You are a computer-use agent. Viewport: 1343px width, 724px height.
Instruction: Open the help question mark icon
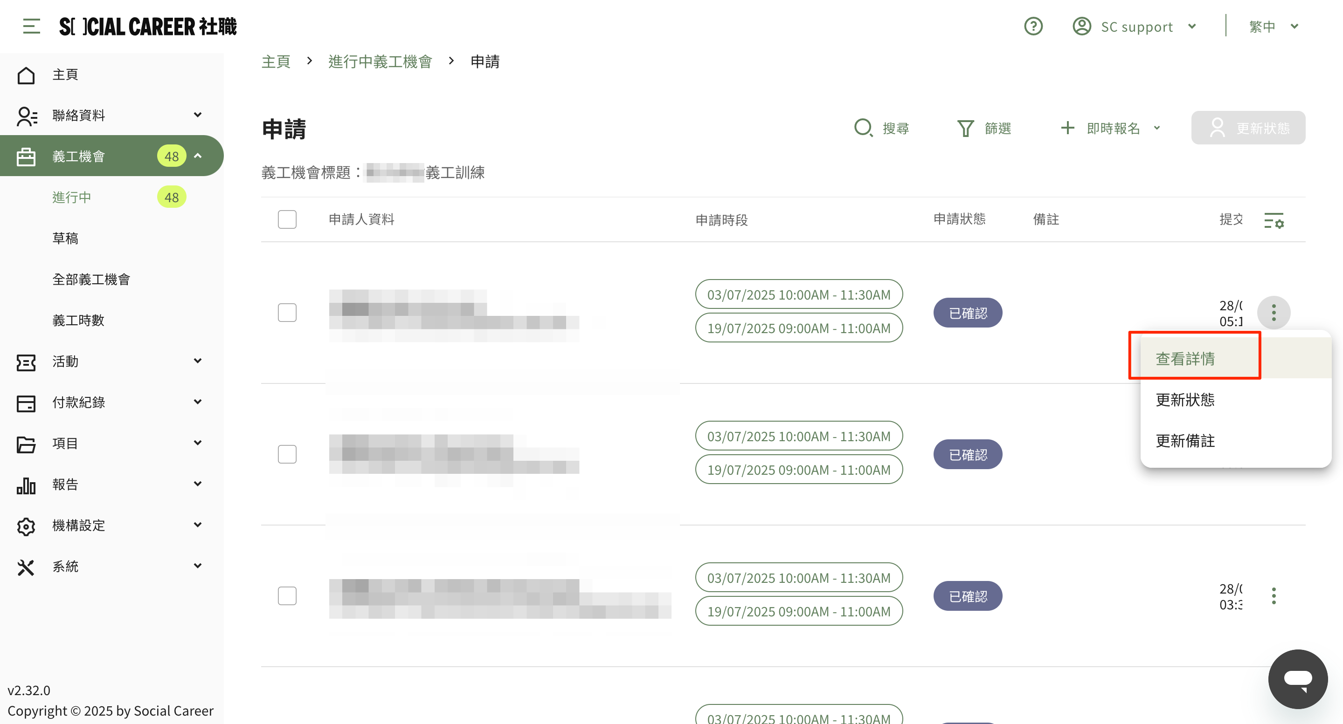[1033, 26]
